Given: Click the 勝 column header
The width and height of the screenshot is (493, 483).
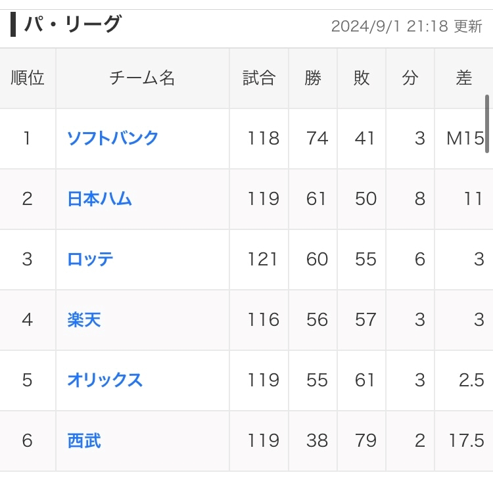Looking at the screenshot, I should [313, 78].
